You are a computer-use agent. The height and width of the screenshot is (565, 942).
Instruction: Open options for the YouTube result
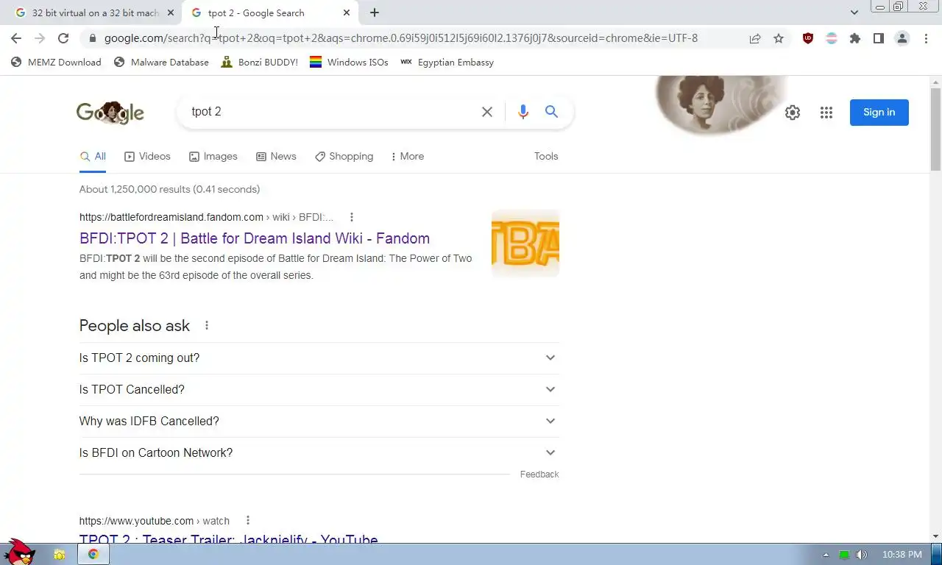point(248,520)
